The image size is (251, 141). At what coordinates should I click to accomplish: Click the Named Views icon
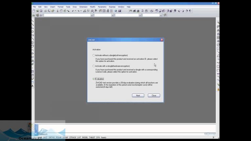tap(152, 11)
